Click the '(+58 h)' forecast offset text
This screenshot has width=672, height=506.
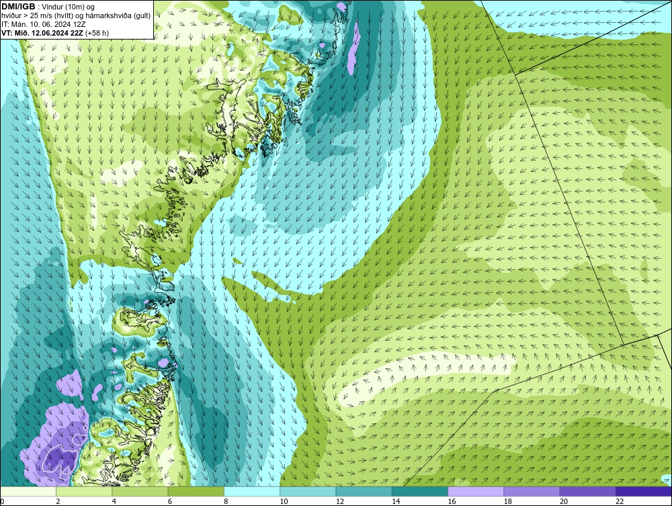[x=97, y=33]
